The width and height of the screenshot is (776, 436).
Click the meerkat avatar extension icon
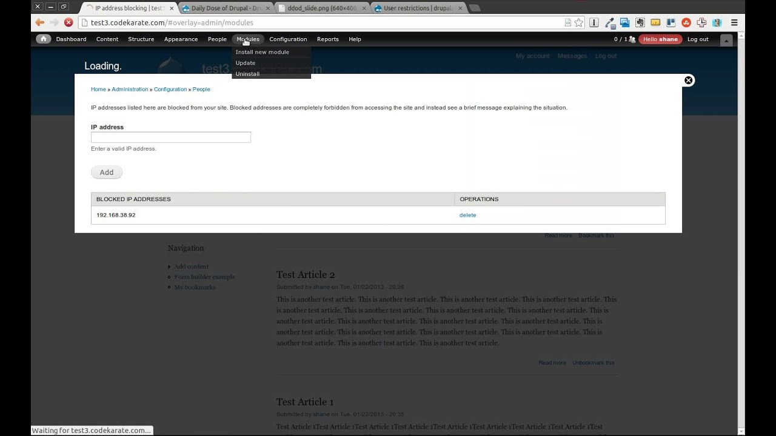(717, 22)
